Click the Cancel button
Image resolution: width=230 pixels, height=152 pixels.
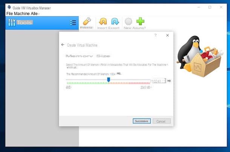pyautogui.click(x=161, y=121)
